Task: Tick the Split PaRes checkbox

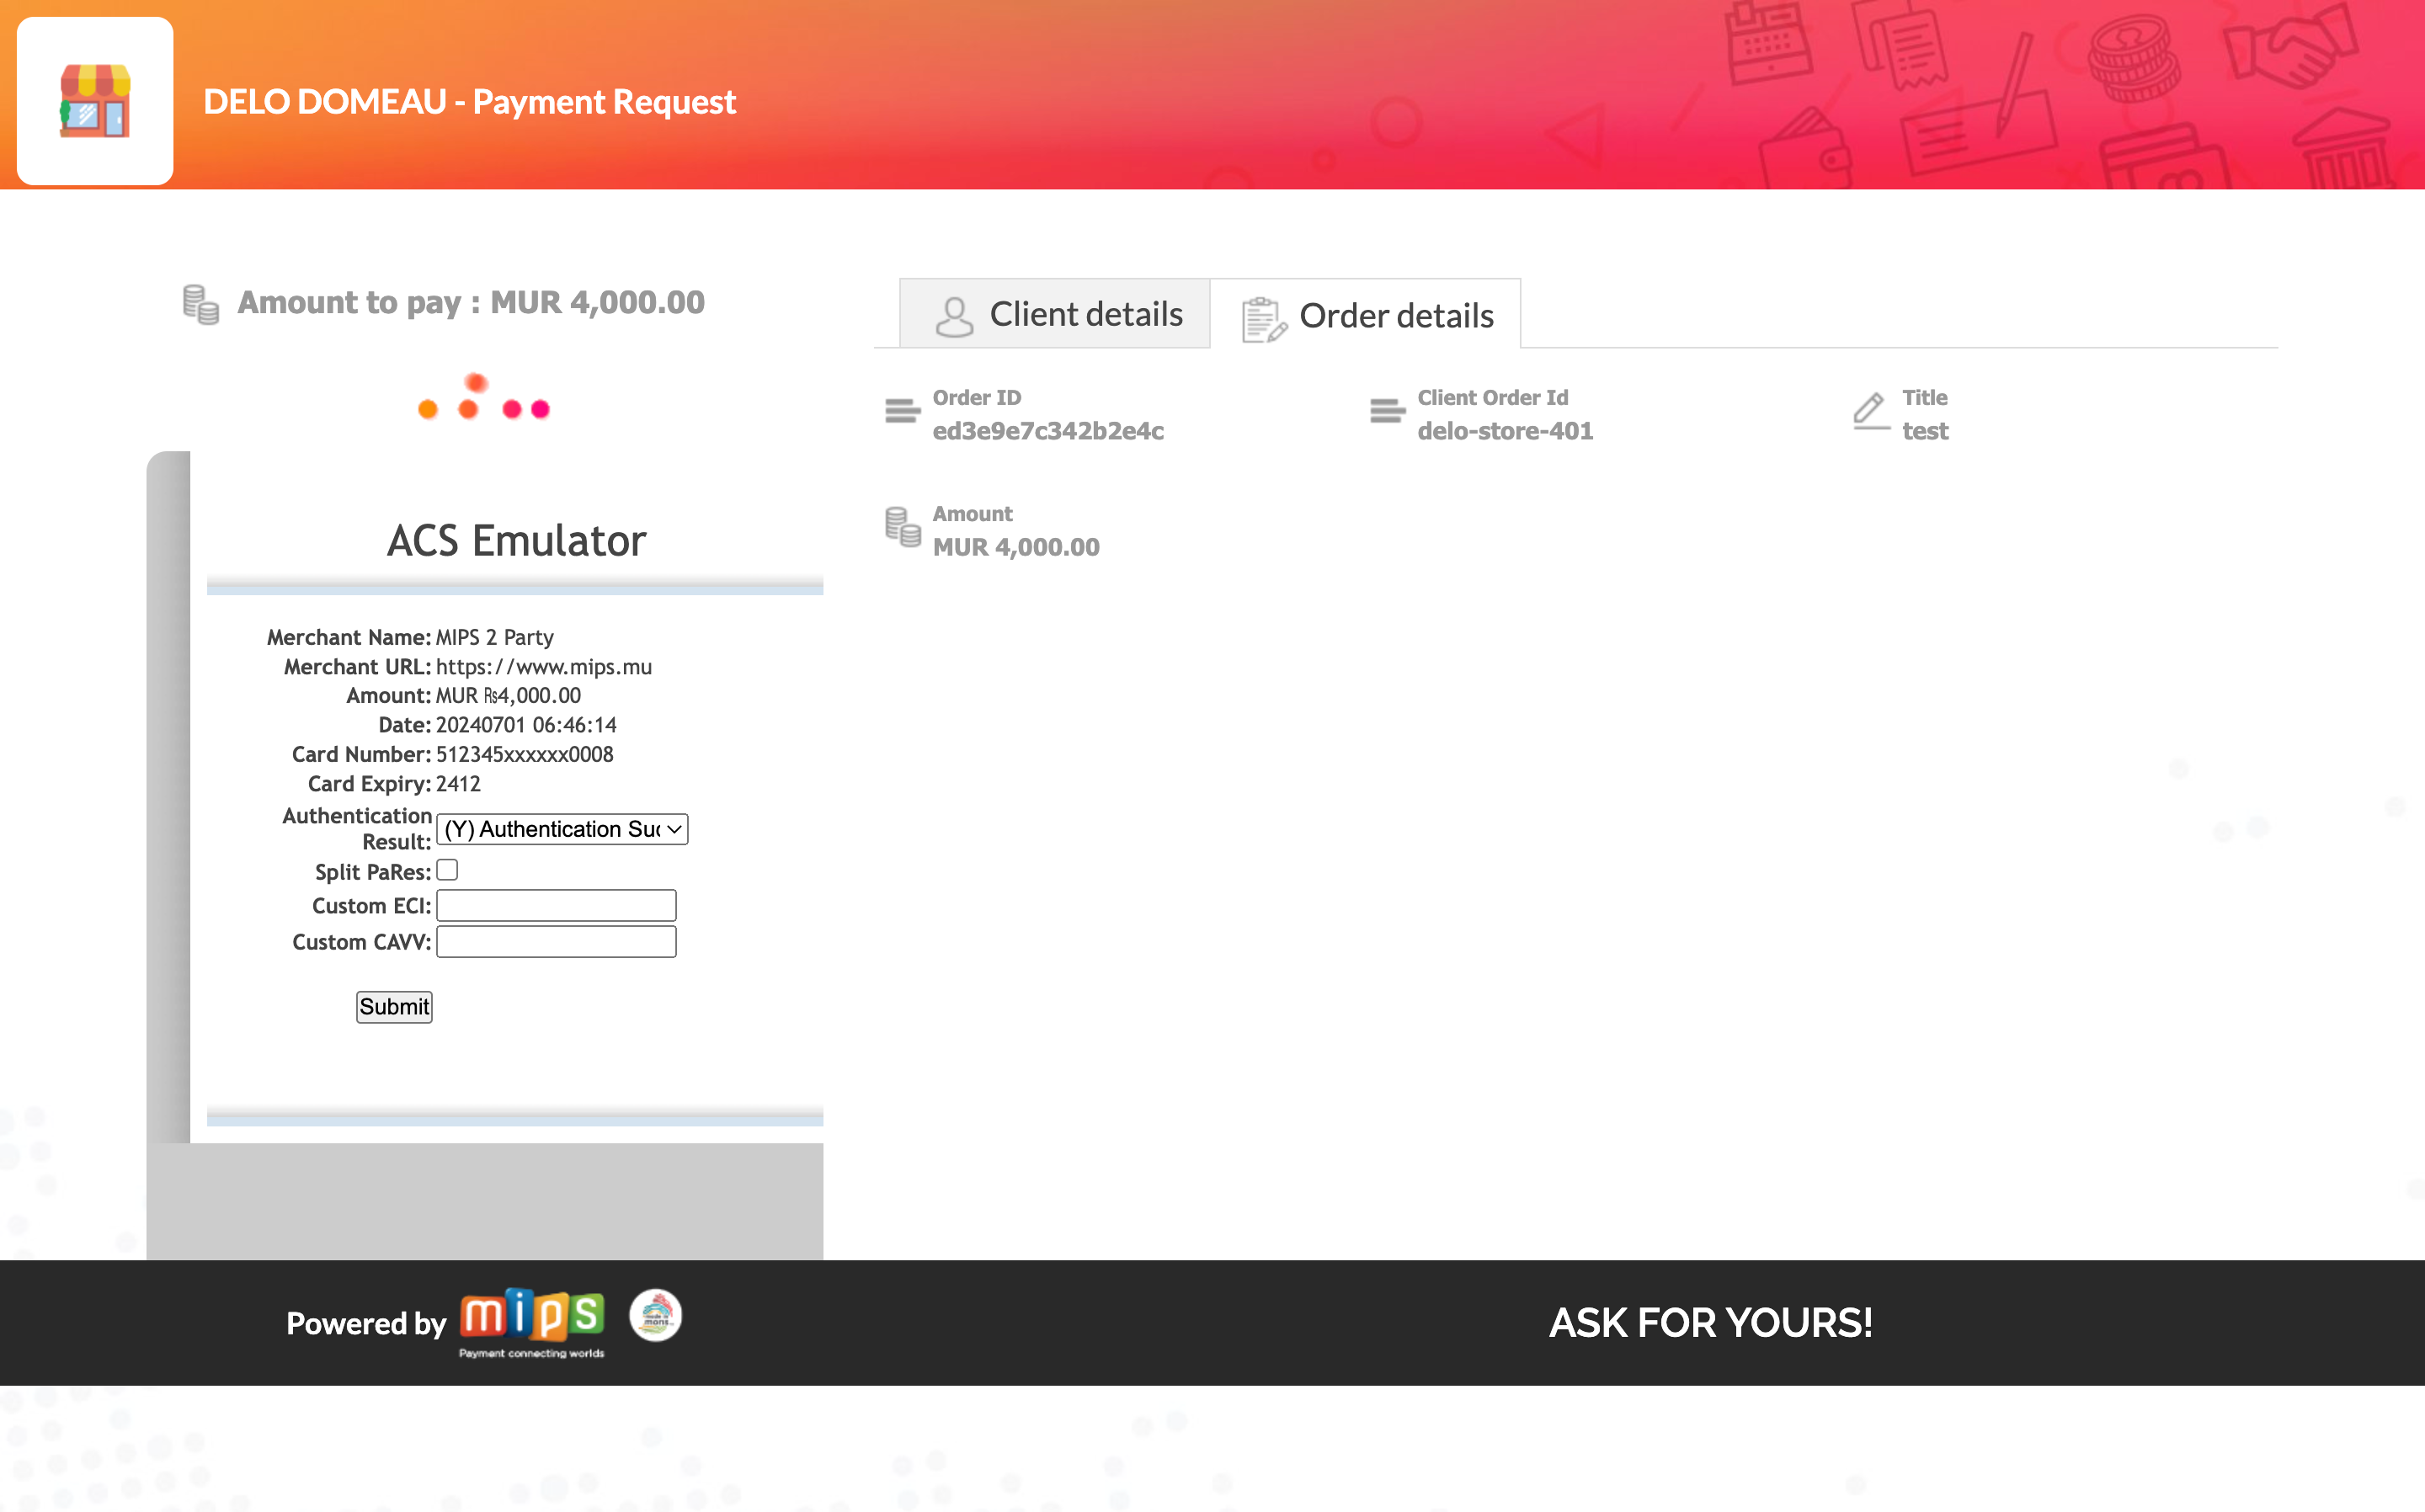Action: pyautogui.click(x=447, y=870)
